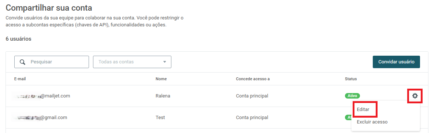Image resolution: width=431 pixels, height=133 pixels.
Task: Click the magnifying glass search icon
Action: coord(23,62)
